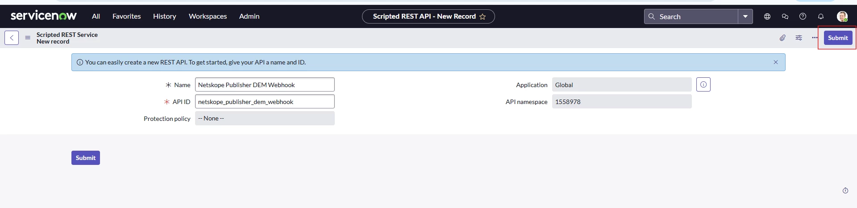The width and height of the screenshot is (857, 208).
Task: Click the Submit button in the header
Action: point(838,38)
